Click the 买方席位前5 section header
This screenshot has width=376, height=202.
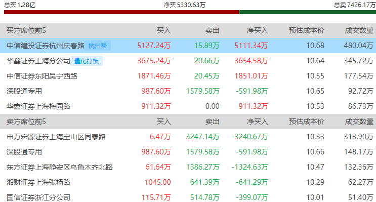click(x=26, y=30)
